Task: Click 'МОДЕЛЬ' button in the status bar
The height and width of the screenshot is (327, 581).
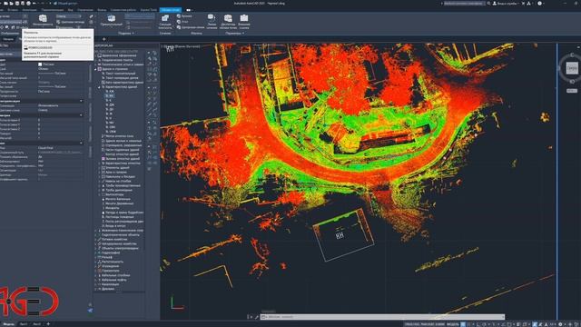Action: pos(452,324)
